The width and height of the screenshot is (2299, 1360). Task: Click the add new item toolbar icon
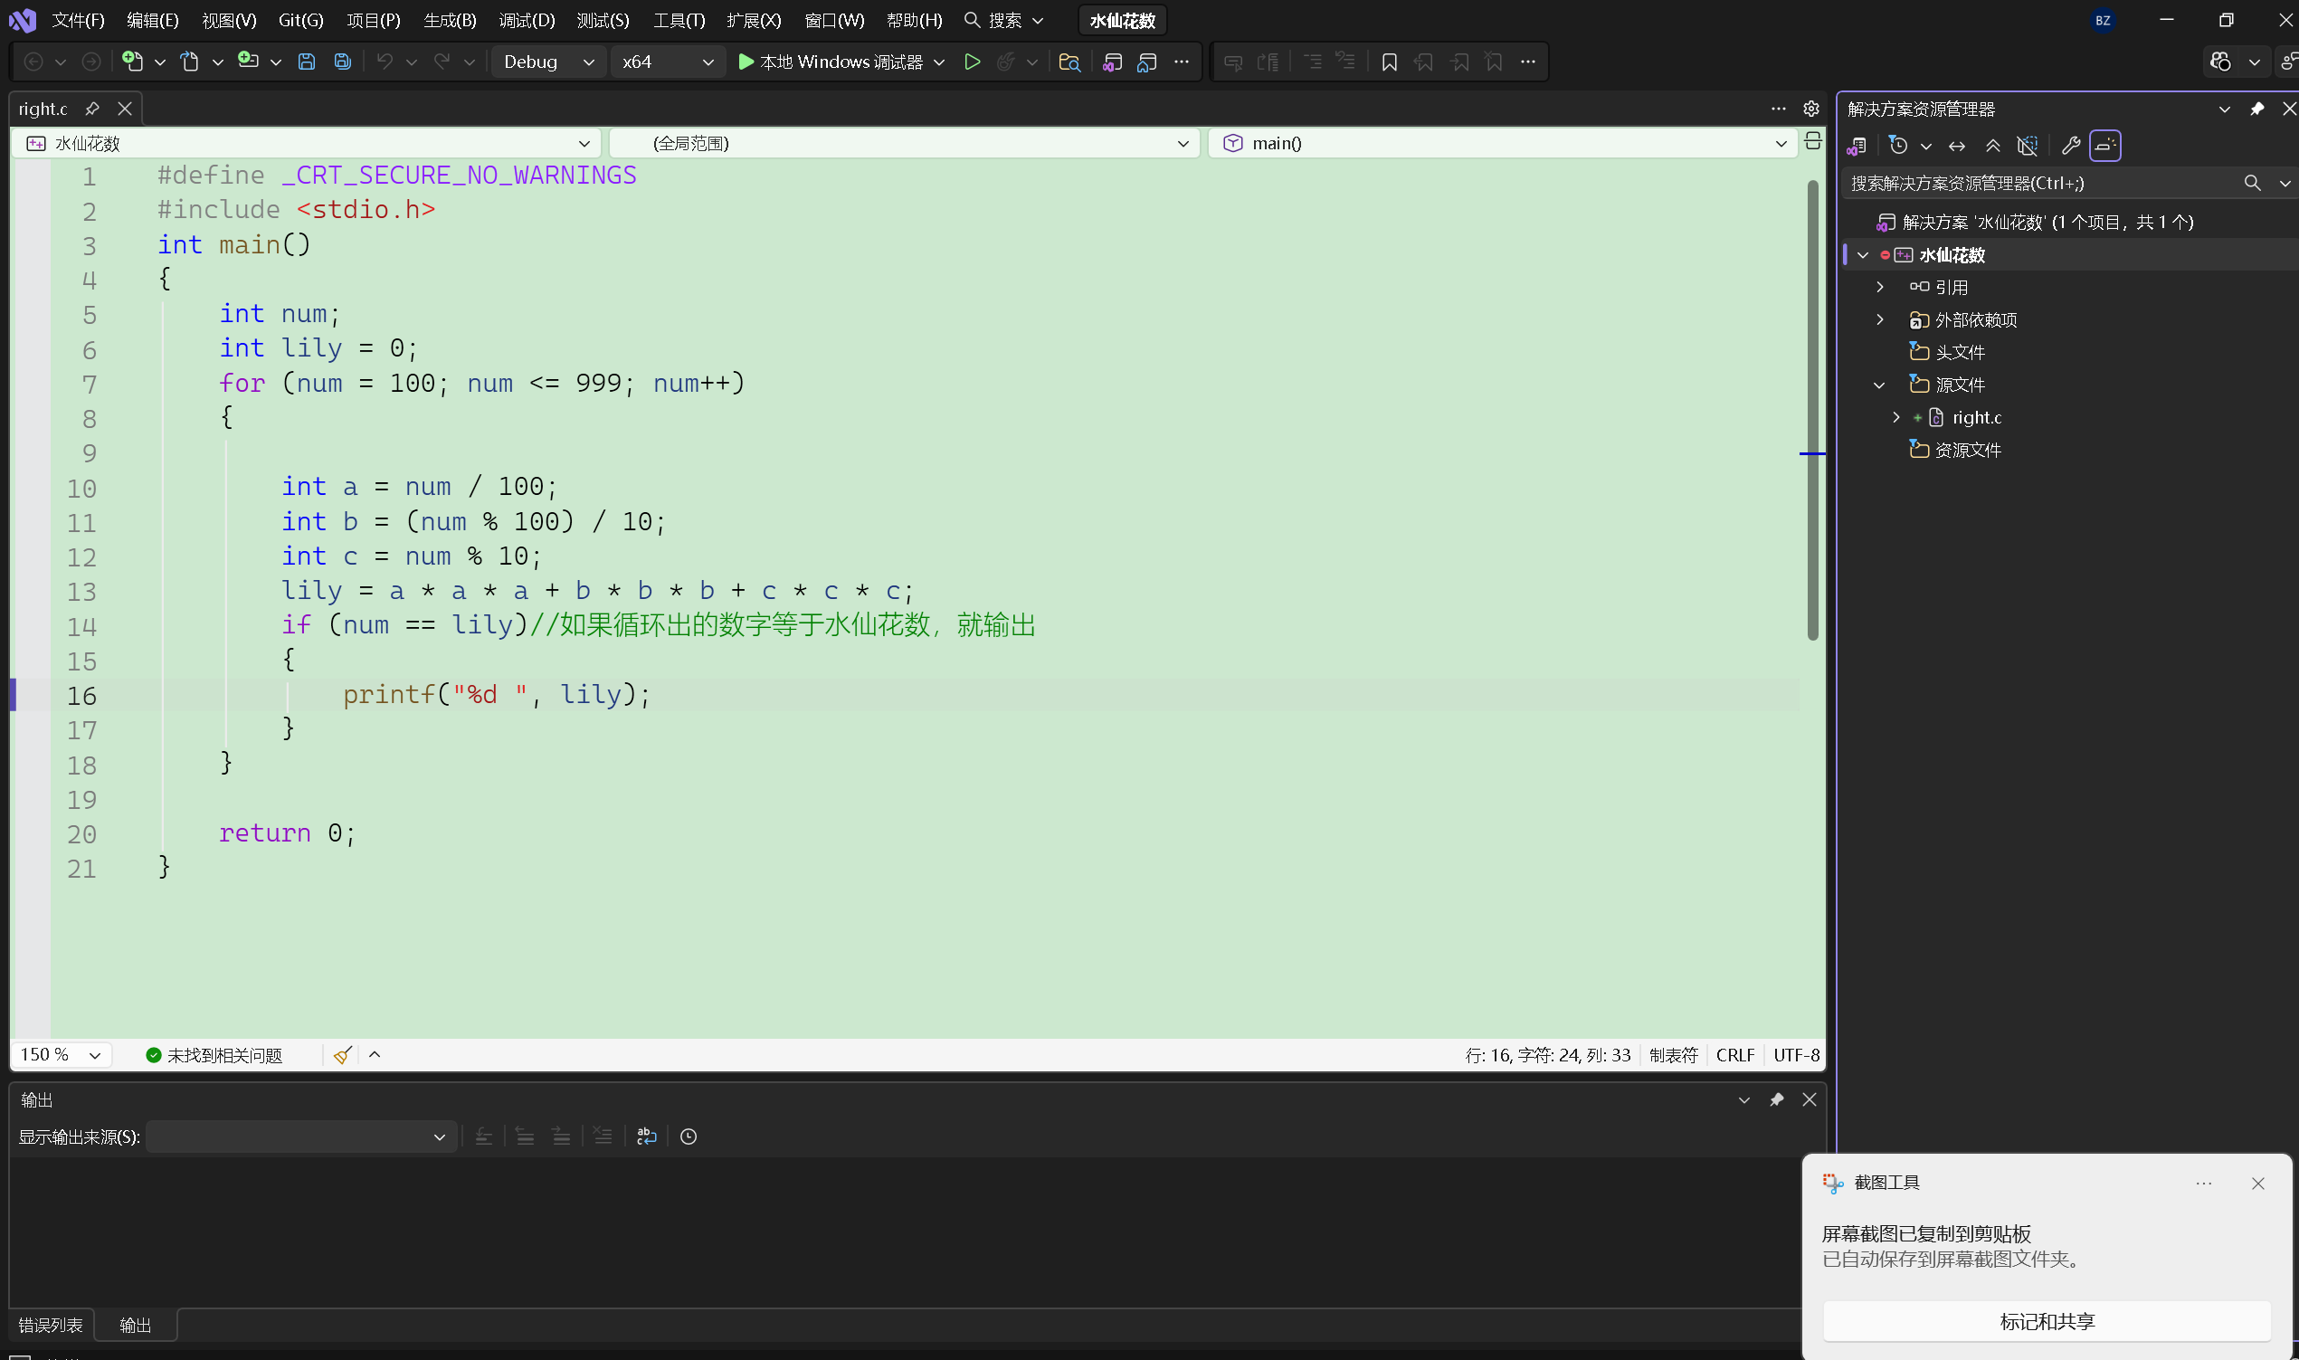point(248,62)
